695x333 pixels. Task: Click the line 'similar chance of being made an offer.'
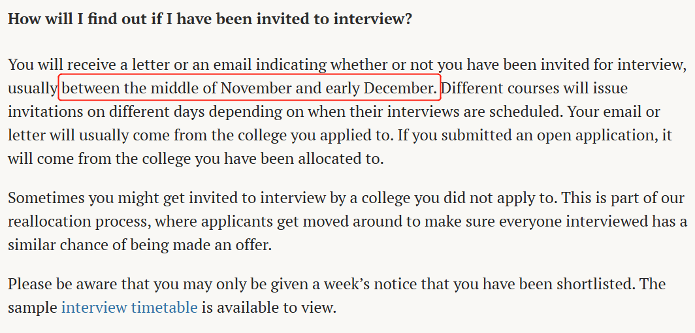[140, 245]
